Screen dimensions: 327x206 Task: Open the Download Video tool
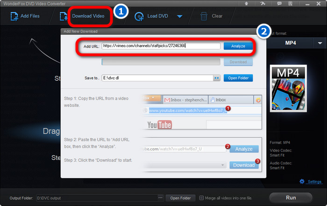click(88, 16)
